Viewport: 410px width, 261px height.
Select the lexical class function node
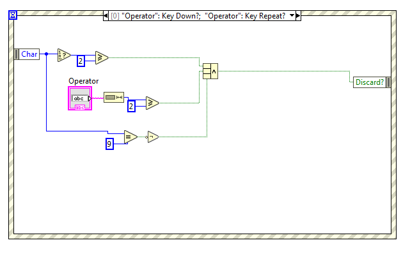point(64,55)
